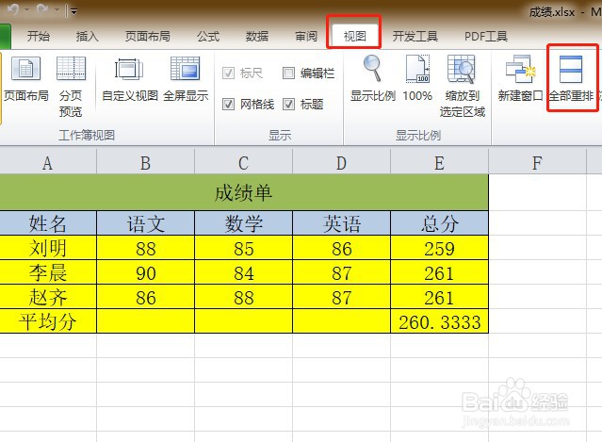Click Zoom to Selection (缩放到选定区域)
This screenshot has height=442, width=602.
(463, 87)
